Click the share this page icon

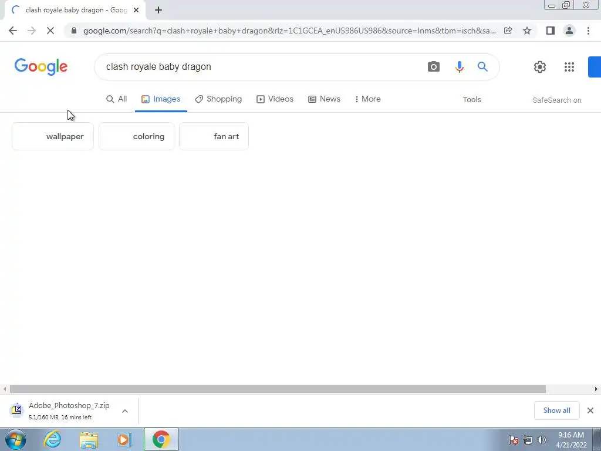point(508,31)
